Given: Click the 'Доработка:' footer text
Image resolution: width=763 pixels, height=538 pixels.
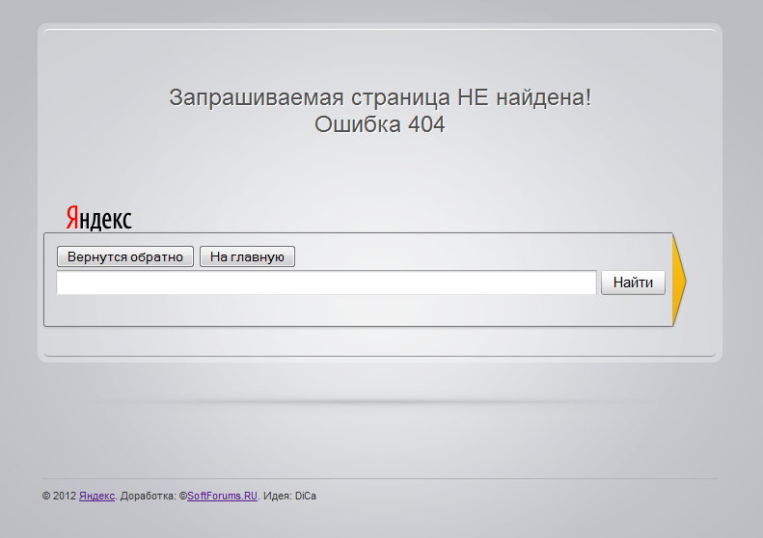Looking at the screenshot, I should (x=149, y=496).
